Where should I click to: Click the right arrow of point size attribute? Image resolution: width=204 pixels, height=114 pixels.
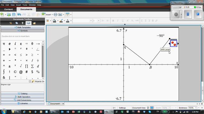pyautogui.click(x=178, y=44)
